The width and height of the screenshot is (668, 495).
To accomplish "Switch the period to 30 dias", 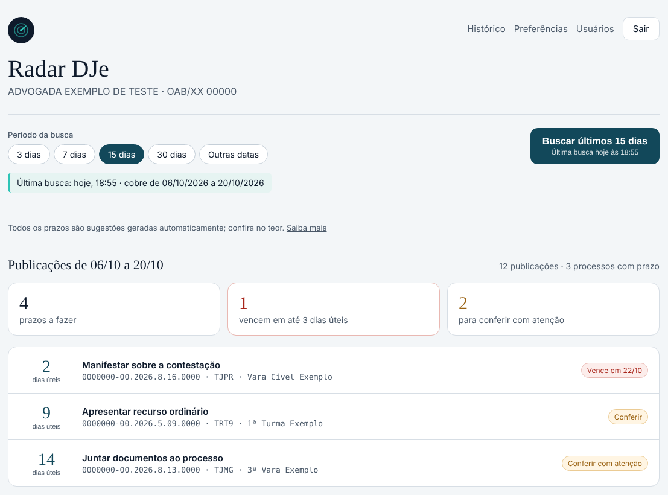I will pos(172,155).
